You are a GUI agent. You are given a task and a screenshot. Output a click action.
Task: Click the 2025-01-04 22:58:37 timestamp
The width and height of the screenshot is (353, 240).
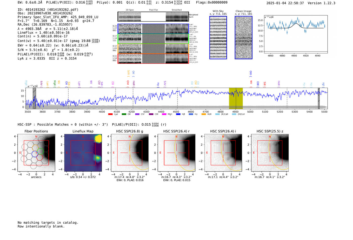[285, 3]
